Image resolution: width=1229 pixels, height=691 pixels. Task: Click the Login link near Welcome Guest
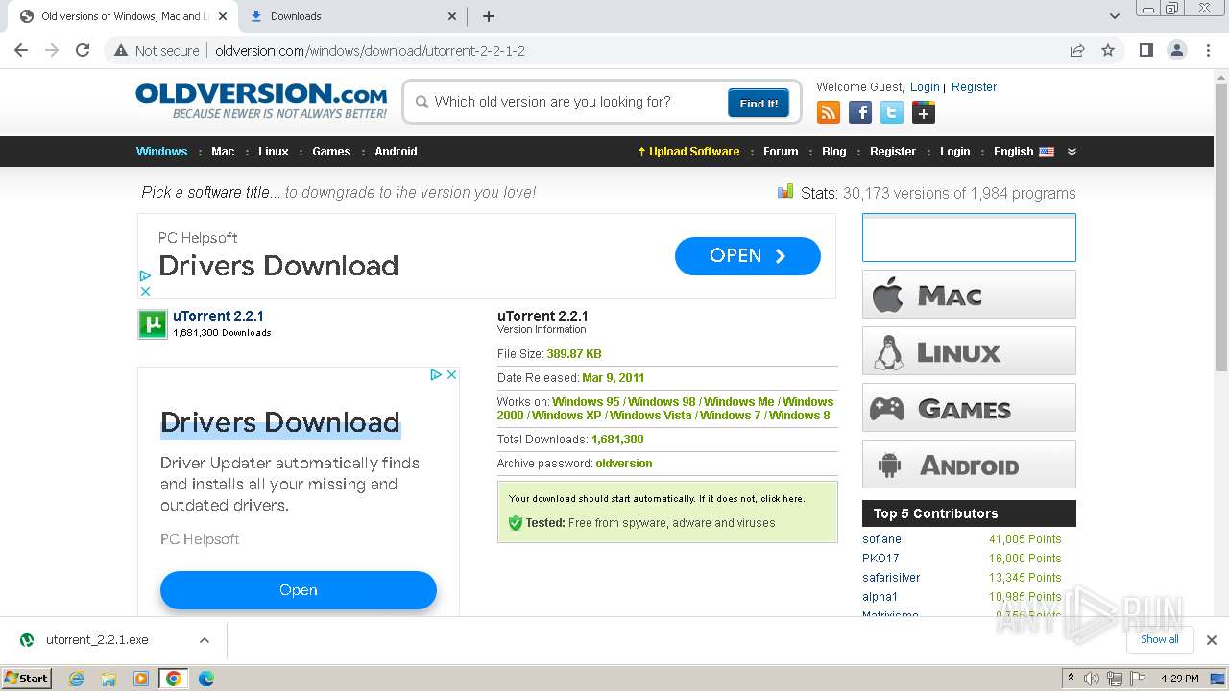(925, 87)
